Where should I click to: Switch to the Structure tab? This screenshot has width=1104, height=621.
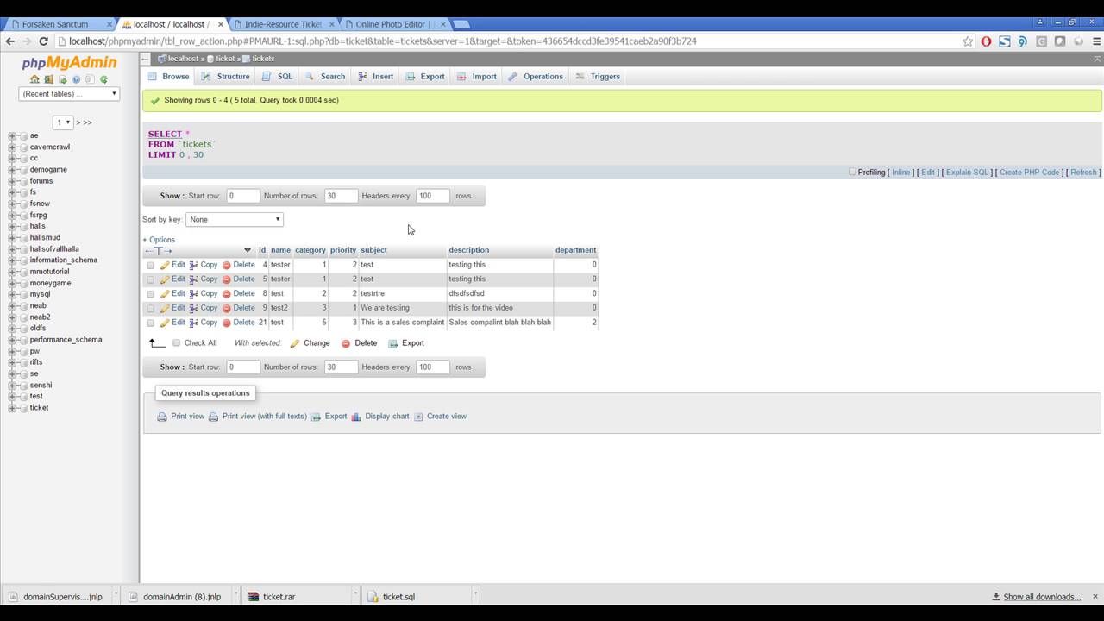click(x=225, y=77)
